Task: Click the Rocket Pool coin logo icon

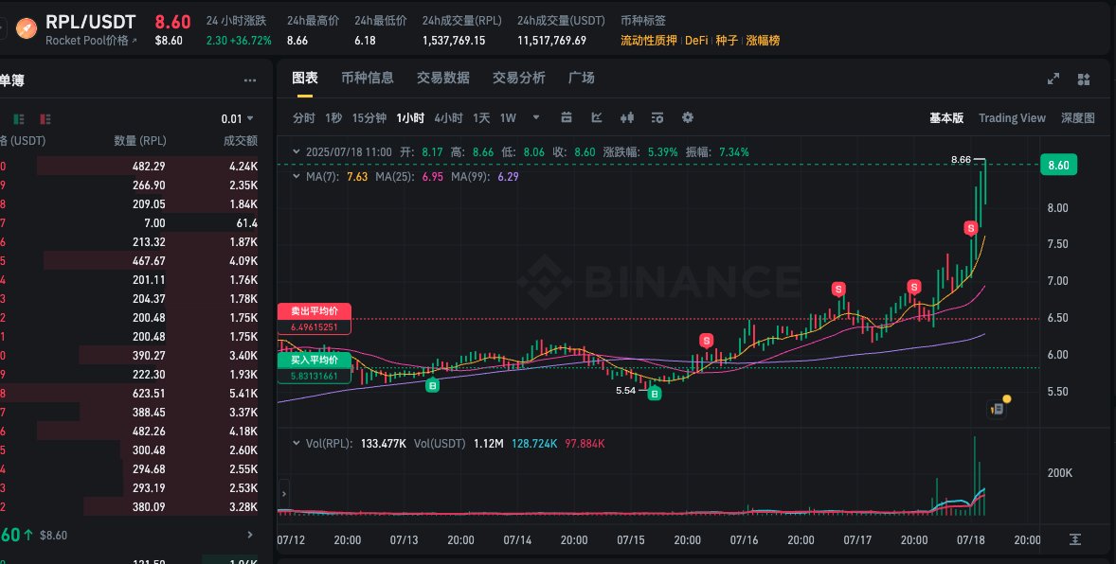Action: click(x=27, y=29)
